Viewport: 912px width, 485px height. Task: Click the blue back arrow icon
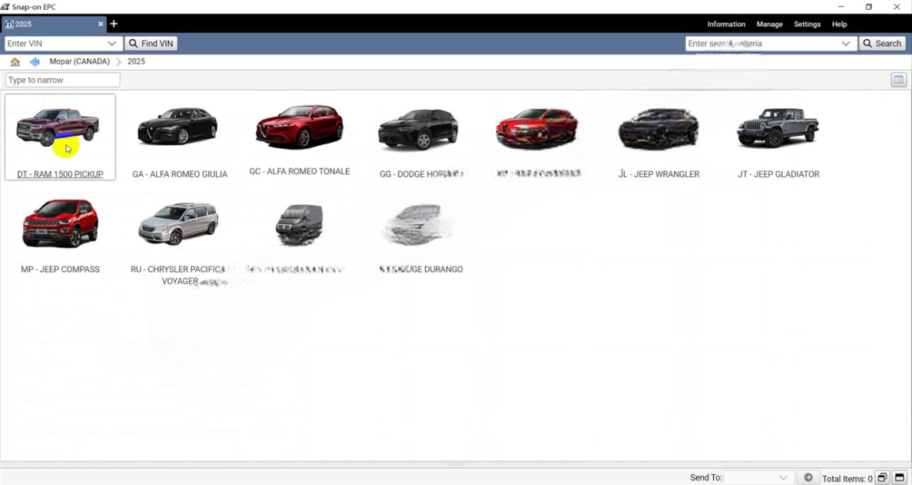pyautogui.click(x=35, y=61)
